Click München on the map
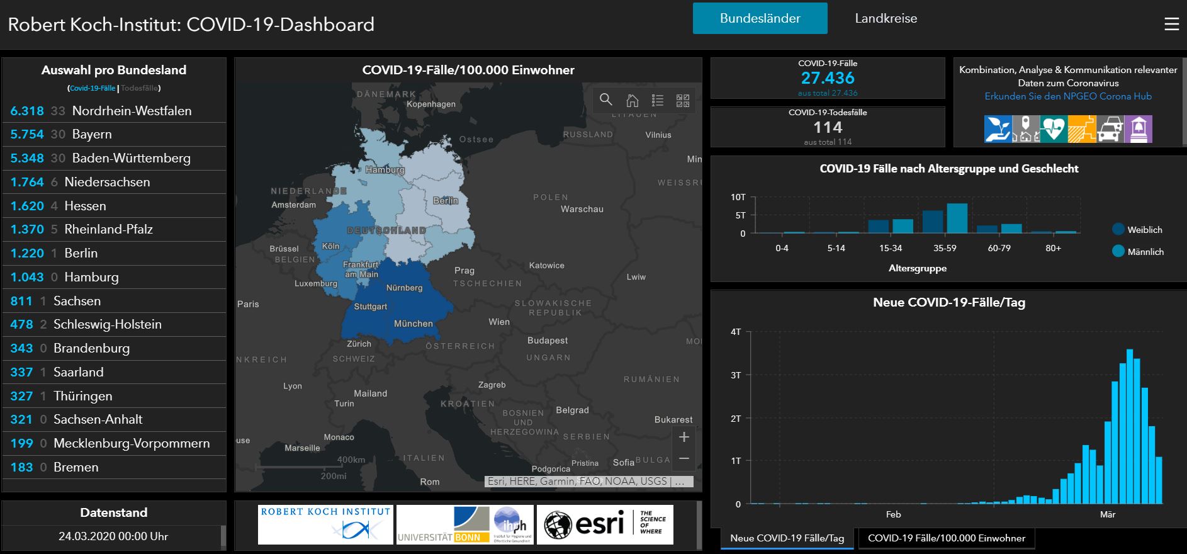Viewport: 1187px width, 554px height. point(413,324)
